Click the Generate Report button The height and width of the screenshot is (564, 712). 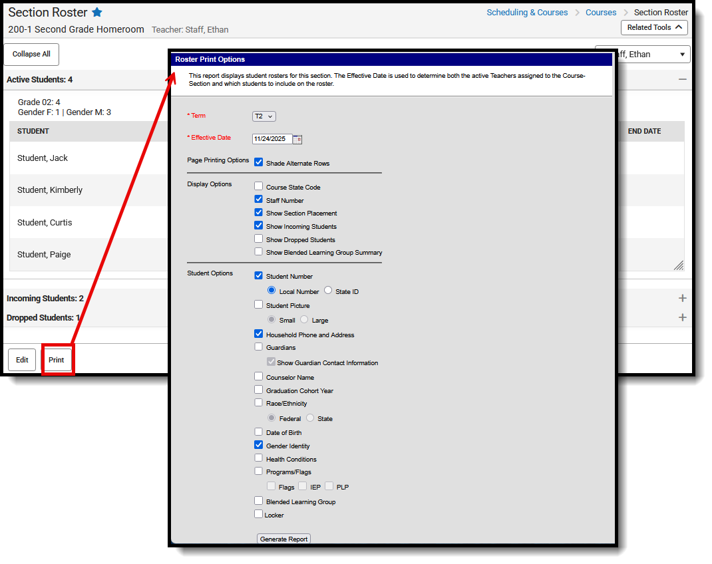(x=283, y=539)
